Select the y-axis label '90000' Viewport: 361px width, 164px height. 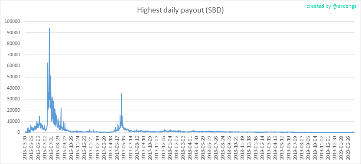coord(14,32)
